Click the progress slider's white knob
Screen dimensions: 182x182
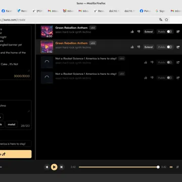click(158, 167)
